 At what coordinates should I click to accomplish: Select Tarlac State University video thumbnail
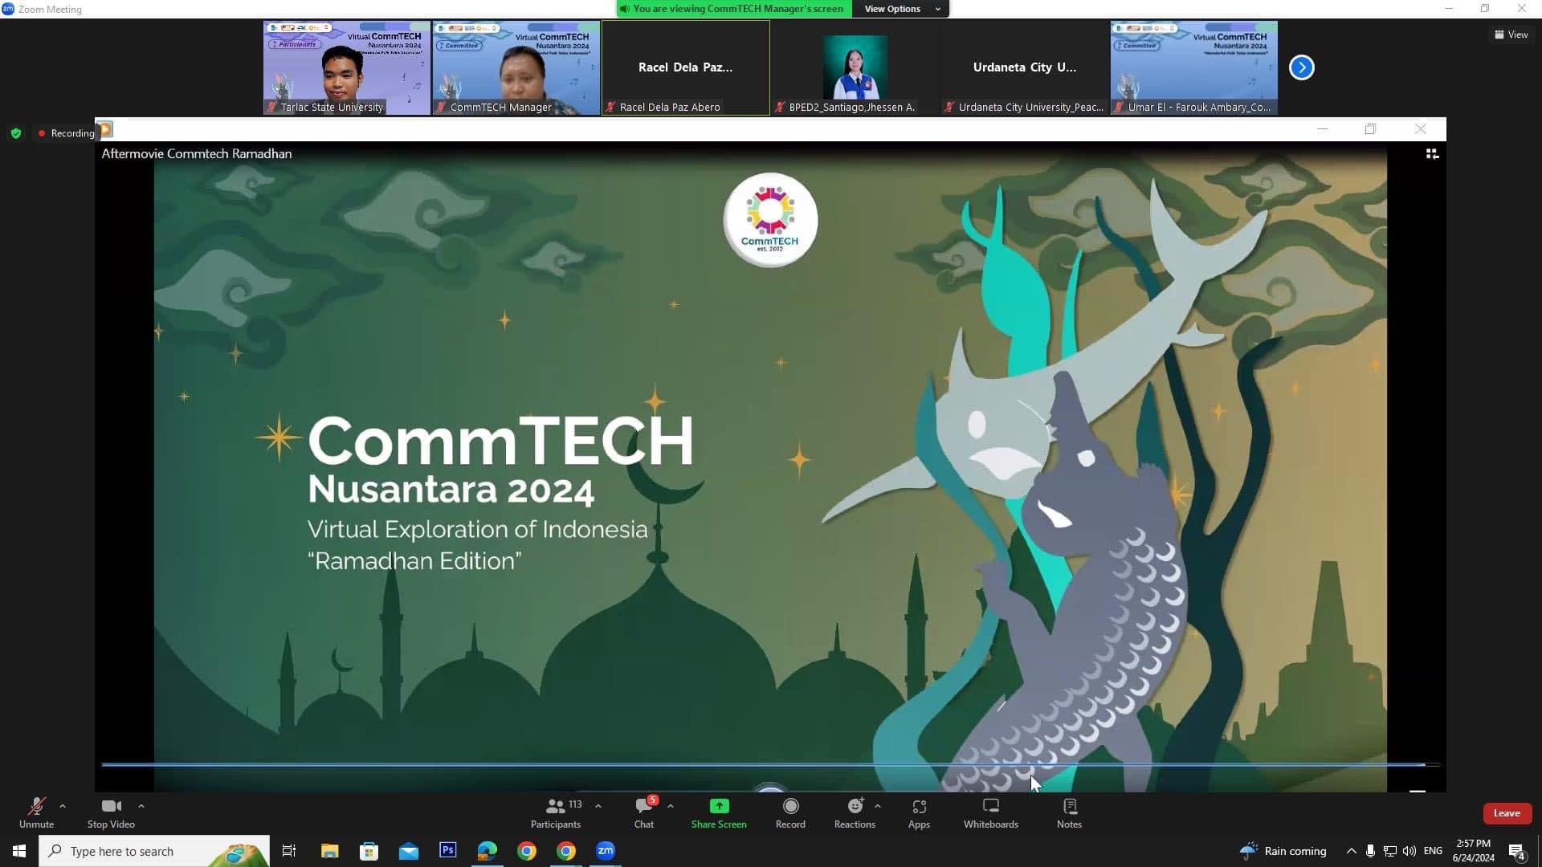(x=347, y=67)
